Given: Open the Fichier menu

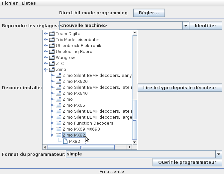Looking at the screenshot, I should coord(10,3).
